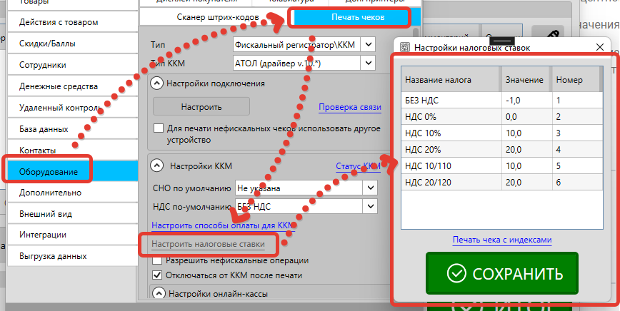Image resolution: width=620 pixels, height=311 pixels.
Task: Click the green СОХРАНИТЬ button
Action: 502,273
